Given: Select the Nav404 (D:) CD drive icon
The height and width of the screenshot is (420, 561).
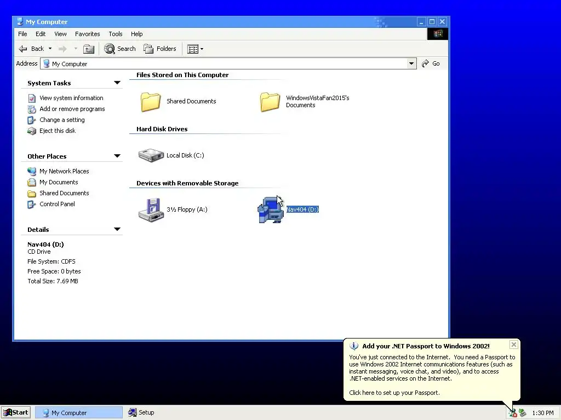Looking at the screenshot, I should pos(271,210).
